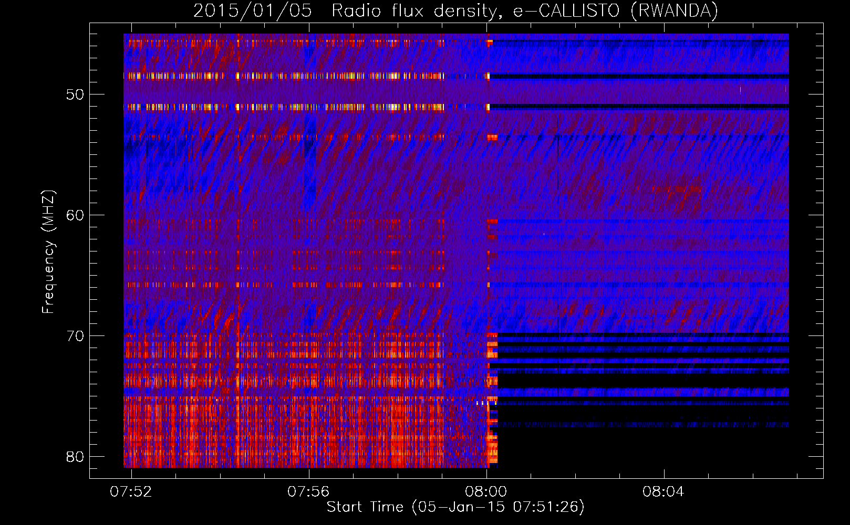This screenshot has height=525, width=850.
Task: Click the Frequency (MHZ) axis label
Action: [48, 252]
